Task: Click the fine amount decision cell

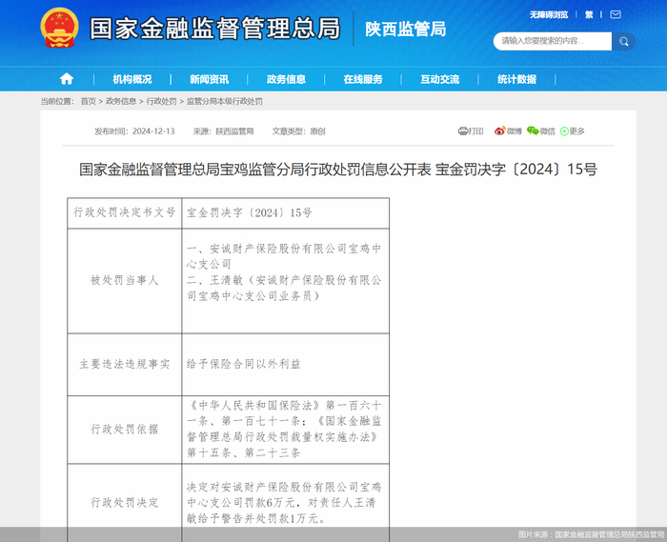Action: click(286, 503)
